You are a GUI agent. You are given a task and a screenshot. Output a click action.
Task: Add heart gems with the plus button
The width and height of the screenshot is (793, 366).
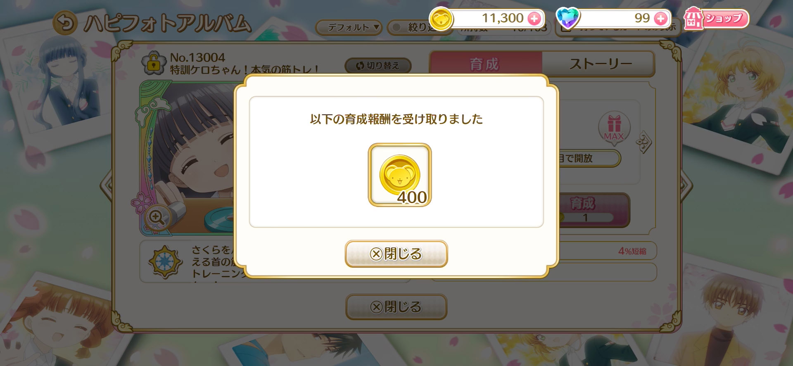click(661, 19)
